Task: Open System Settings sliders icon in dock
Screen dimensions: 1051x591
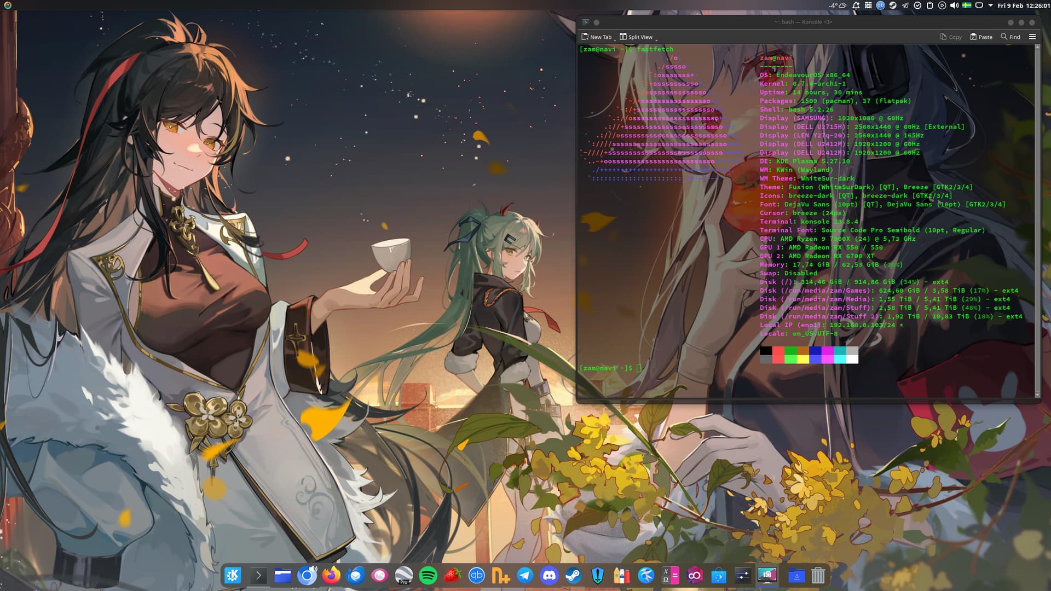Action: (743, 576)
